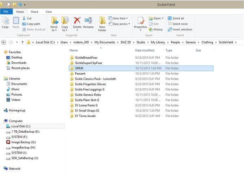Click Invert selection in the ribbon
Image resolution: width=244 pixels, height=182 pixels.
click(x=180, y=29)
